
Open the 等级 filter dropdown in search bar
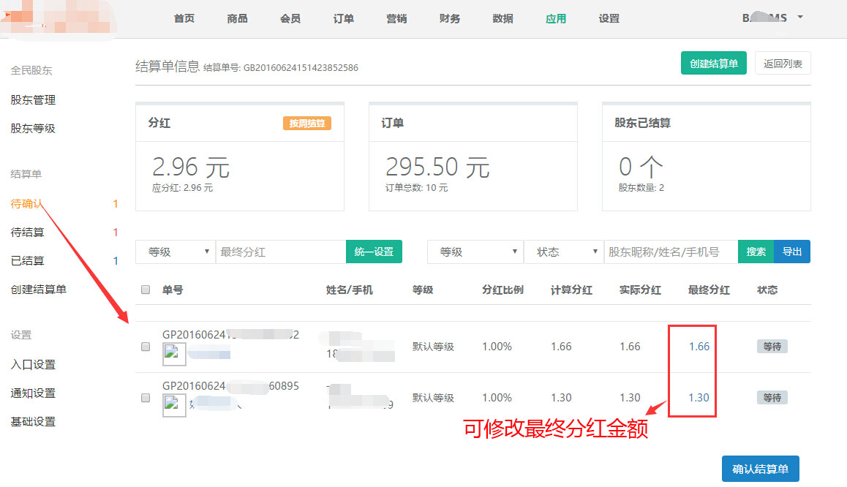click(x=475, y=252)
